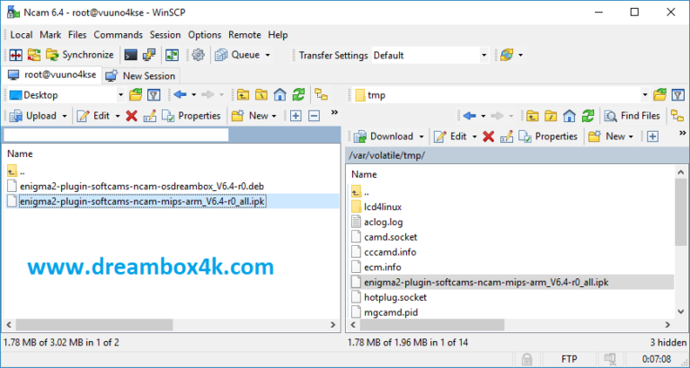Click the remote panel filter icon

678,94
